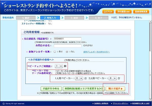This screenshot has height=106, width=152.
Task: Click the 当日連絡先 phone number field
Action: 67,39
